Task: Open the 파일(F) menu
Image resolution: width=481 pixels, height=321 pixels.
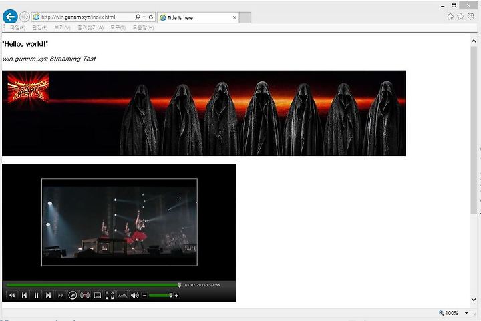Action: (17, 27)
